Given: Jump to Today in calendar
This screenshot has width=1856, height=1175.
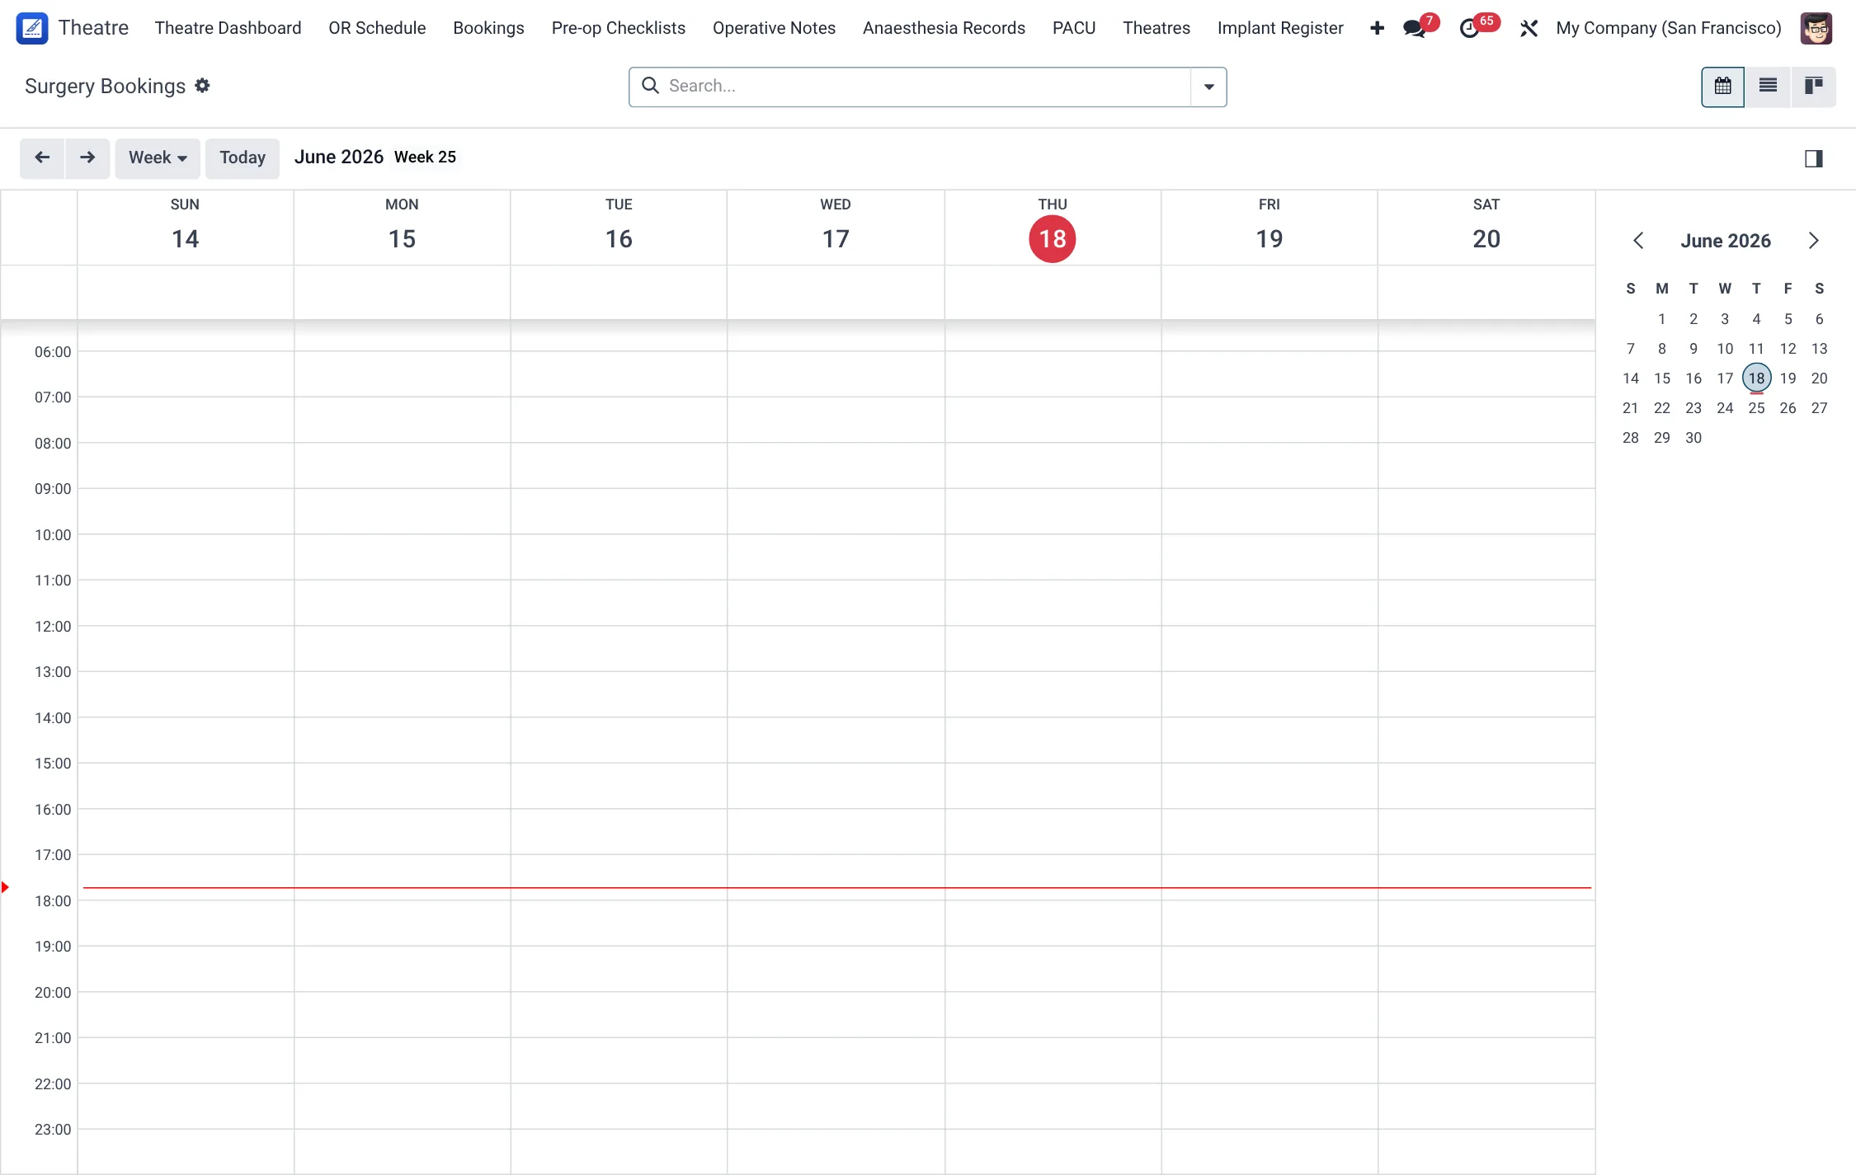Looking at the screenshot, I should pyautogui.click(x=243, y=157).
